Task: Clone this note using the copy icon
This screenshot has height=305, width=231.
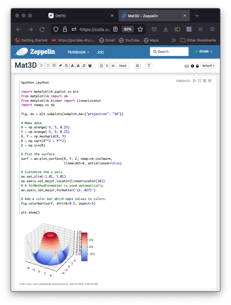Action: point(66,66)
